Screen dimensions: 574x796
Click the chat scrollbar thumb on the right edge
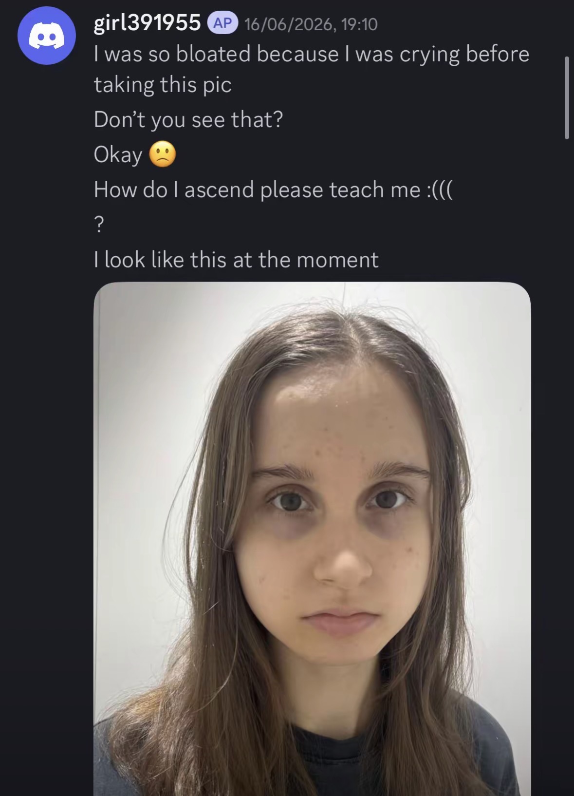[567, 98]
